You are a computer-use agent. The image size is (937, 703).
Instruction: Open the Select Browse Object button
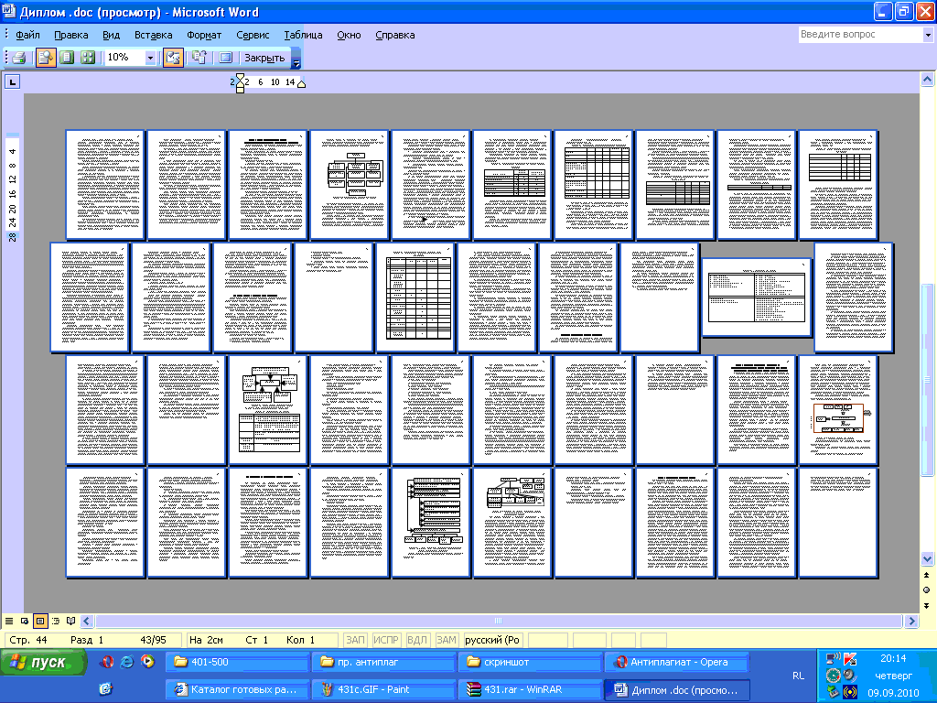[x=927, y=590]
